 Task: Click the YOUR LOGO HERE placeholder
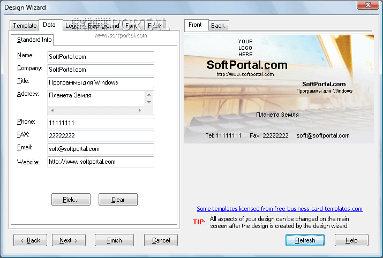tap(245, 48)
